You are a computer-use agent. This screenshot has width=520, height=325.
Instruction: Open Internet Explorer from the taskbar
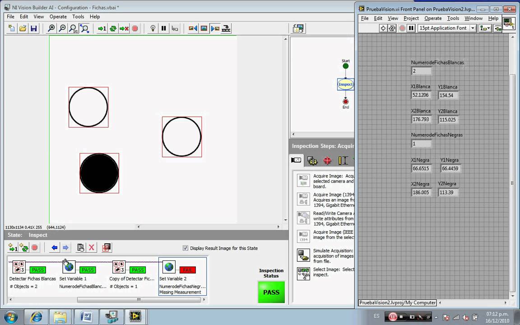[x=36, y=317]
